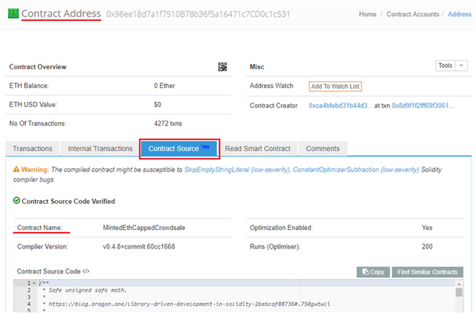Switch to the Transactions tab

[x=33, y=149]
